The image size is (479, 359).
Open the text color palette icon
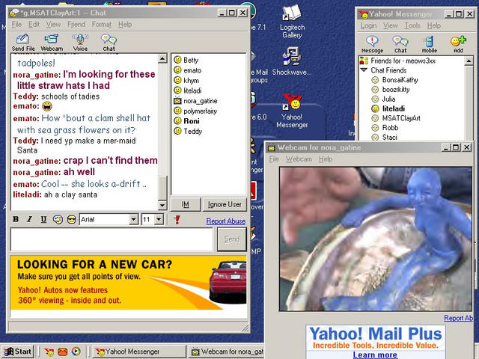(x=58, y=219)
